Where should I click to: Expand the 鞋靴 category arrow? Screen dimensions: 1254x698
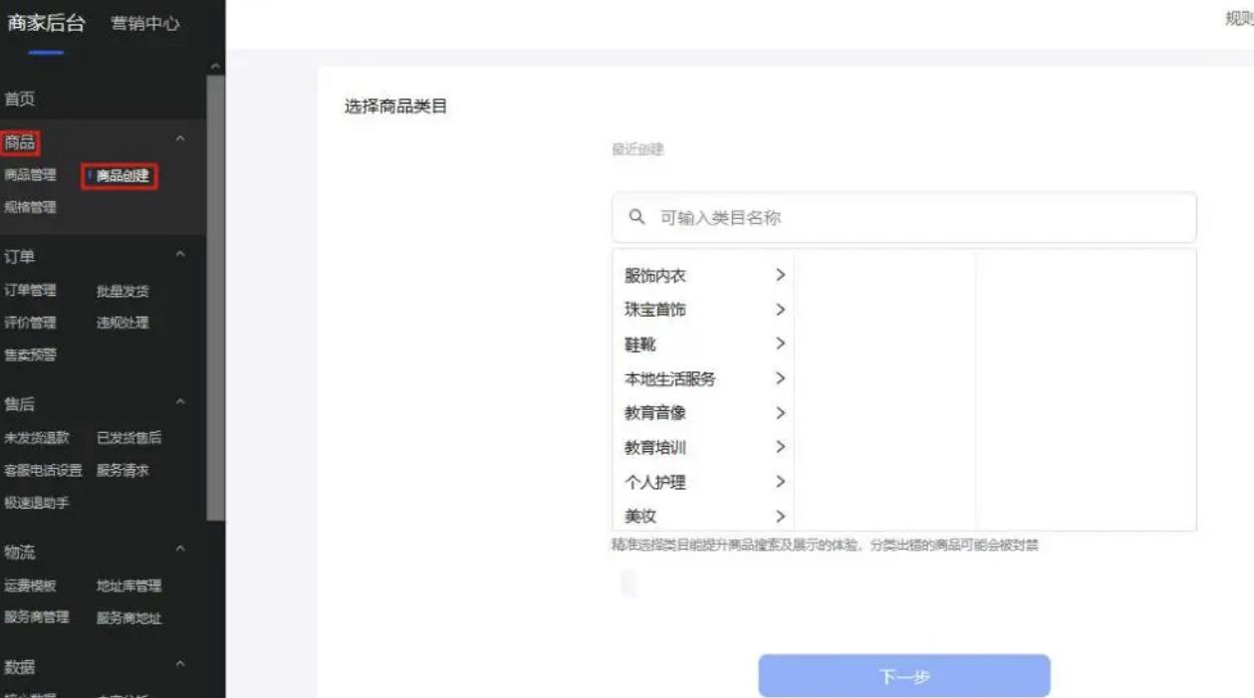point(780,344)
